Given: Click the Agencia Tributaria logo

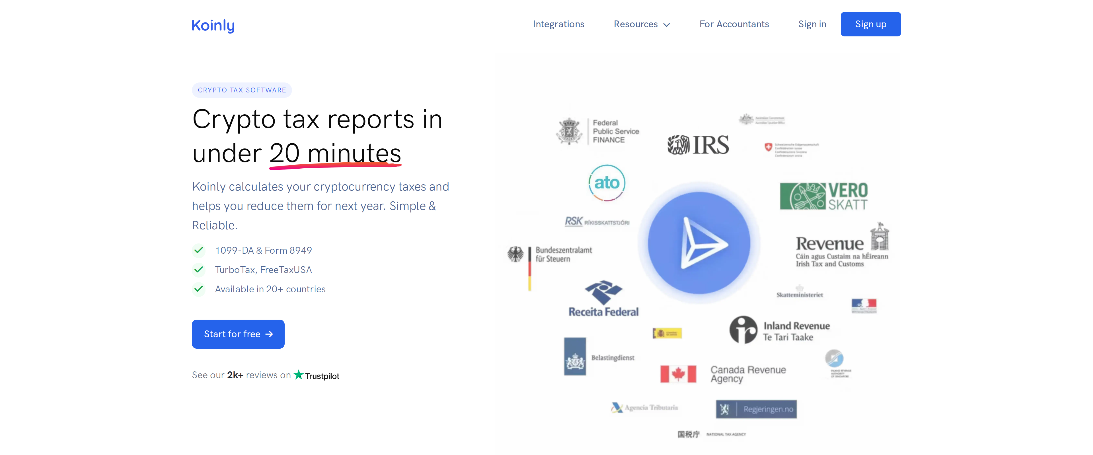Looking at the screenshot, I should pyautogui.click(x=644, y=408).
